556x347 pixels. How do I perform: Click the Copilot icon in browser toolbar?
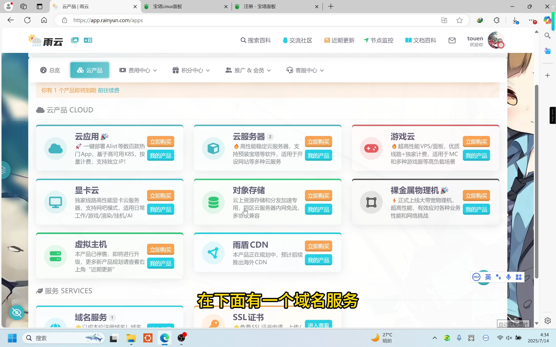(x=547, y=20)
